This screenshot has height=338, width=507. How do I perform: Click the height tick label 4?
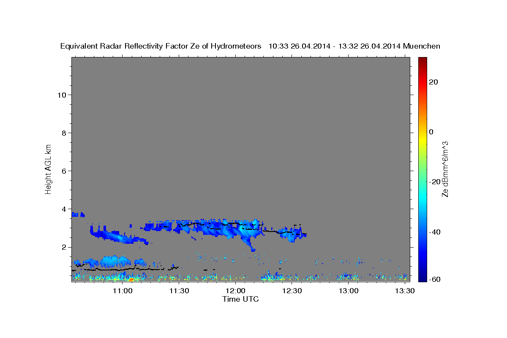tap(64, 209)
